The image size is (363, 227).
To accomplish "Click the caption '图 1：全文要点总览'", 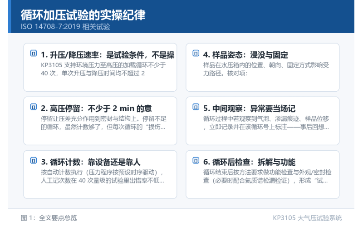I will 49,218.
